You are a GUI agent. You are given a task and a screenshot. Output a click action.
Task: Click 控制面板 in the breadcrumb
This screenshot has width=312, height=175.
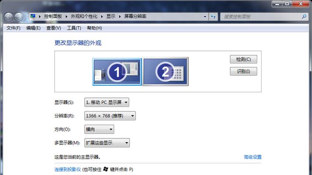pyautogui.click(x=53, y=17)
